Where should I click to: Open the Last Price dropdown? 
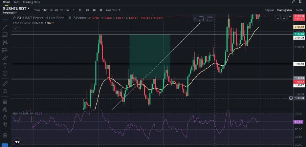pos(113,10)
